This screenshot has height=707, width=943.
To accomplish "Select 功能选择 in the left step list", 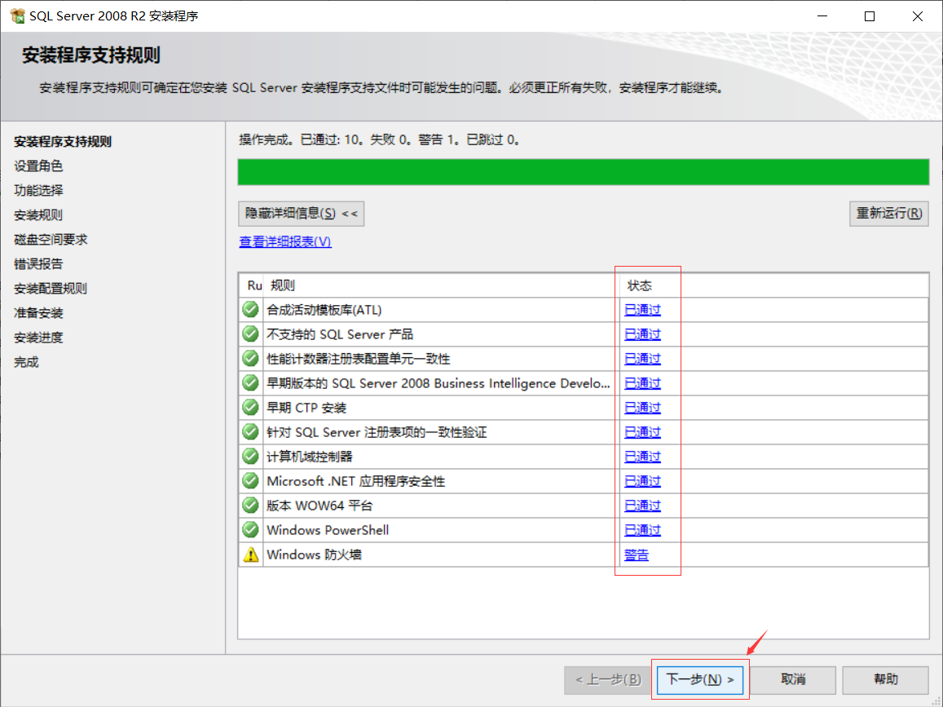I will coord(38,191).
